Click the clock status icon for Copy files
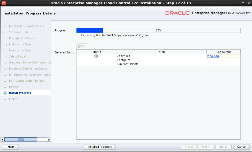Image resolution: width=252 pixels, height=152 pixels. 96,56
